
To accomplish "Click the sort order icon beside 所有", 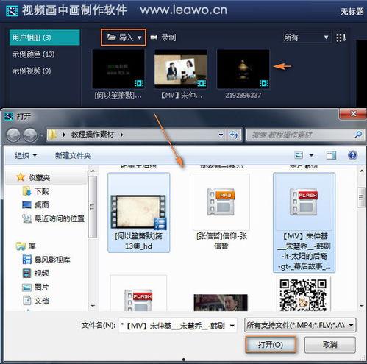I will (341, 38).
